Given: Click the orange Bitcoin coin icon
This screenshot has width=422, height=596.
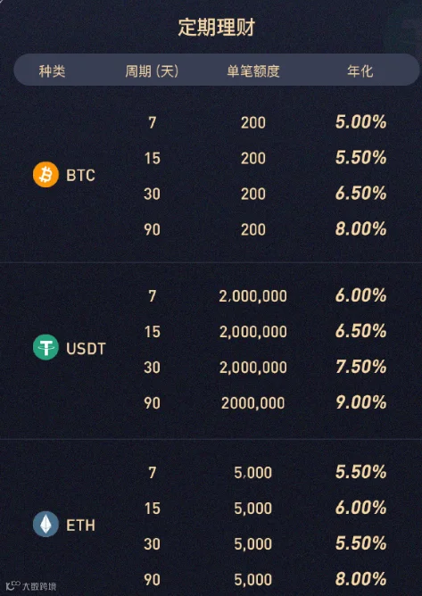Looking at the screenshot, I should pos(46,175).
